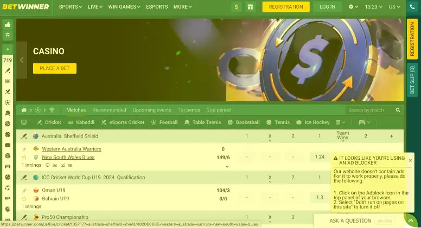421x228 pixels.
Task: Filter by Ice Hockey in sports bar
Action: tap(313, 122)
